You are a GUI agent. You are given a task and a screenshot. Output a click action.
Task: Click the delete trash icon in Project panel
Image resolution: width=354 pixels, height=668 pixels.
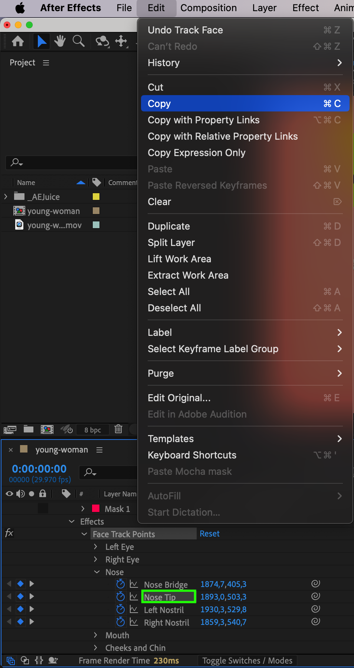[x=118, y=429]
